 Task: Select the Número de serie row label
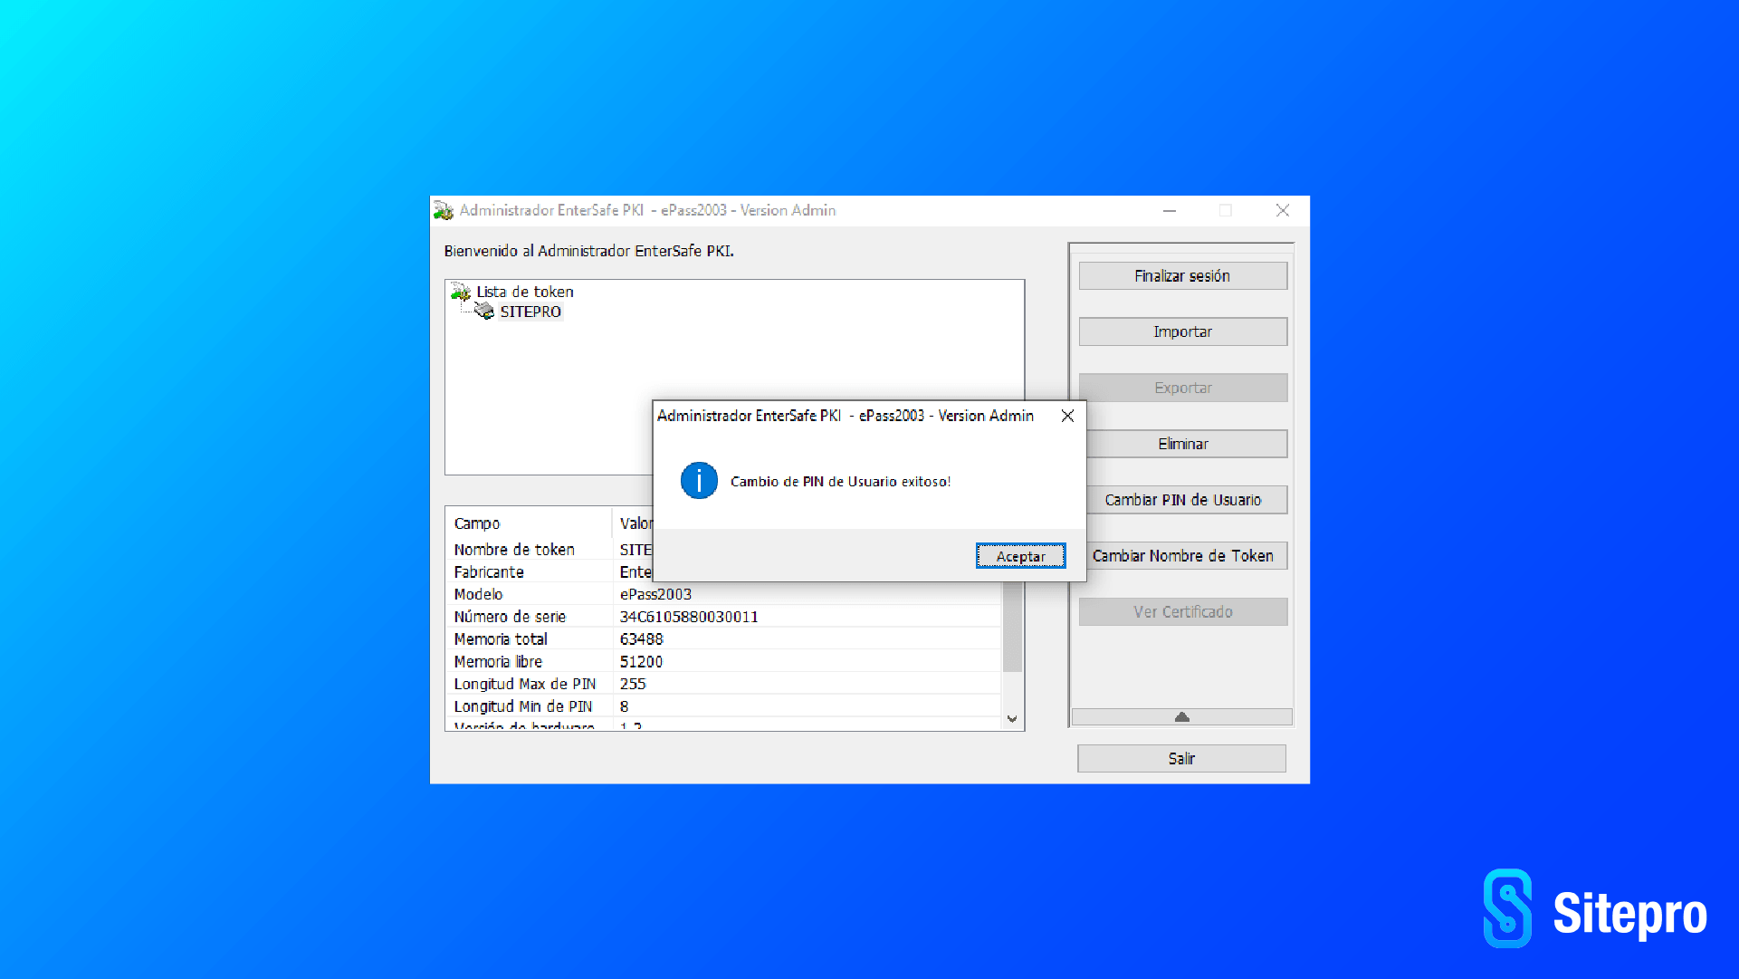click(510, 617)
